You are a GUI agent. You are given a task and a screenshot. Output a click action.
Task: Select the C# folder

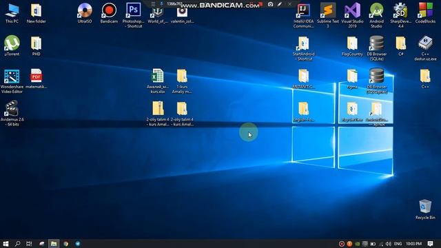click(x=401, y=46)
